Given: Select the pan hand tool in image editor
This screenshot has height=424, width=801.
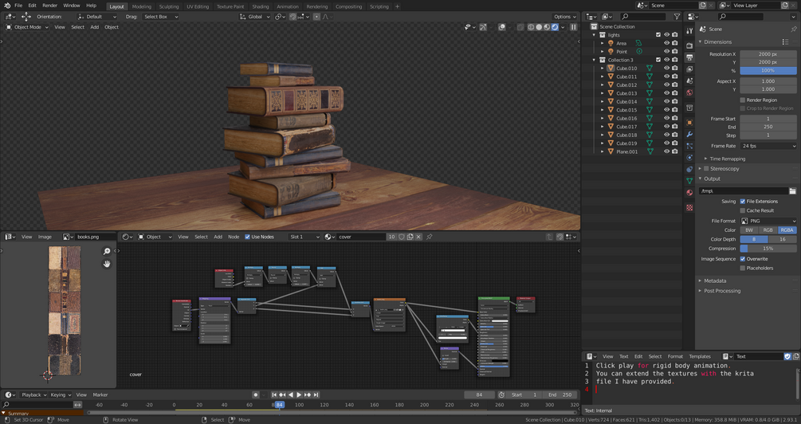Looking at the screenshot, I should 107,264.
